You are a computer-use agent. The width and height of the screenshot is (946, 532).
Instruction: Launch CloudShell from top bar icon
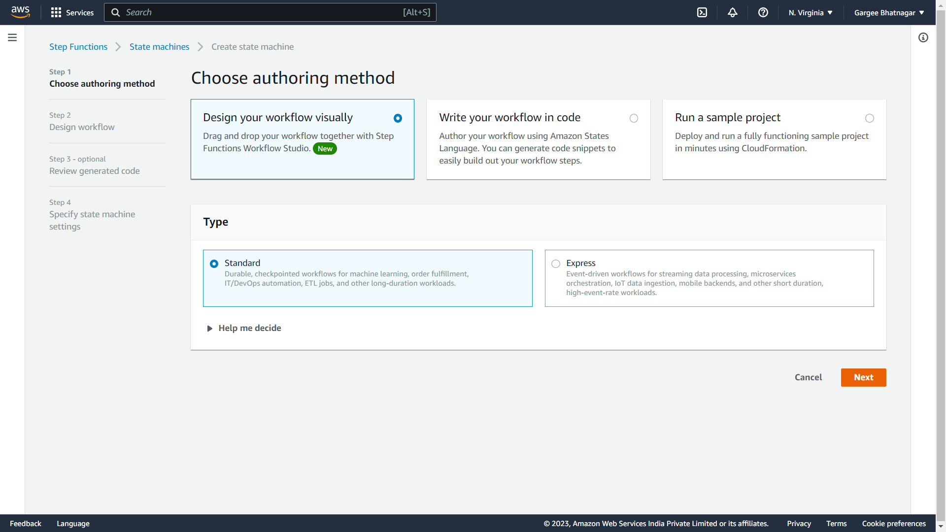tap(702, 12)
